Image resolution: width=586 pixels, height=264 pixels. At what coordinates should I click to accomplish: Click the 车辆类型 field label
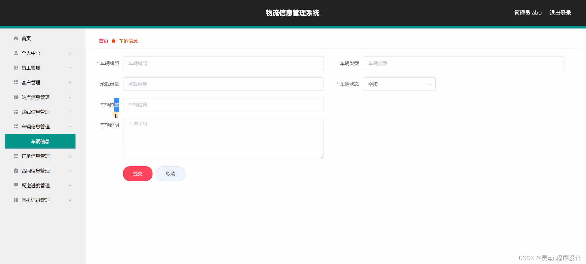(349, 63)
